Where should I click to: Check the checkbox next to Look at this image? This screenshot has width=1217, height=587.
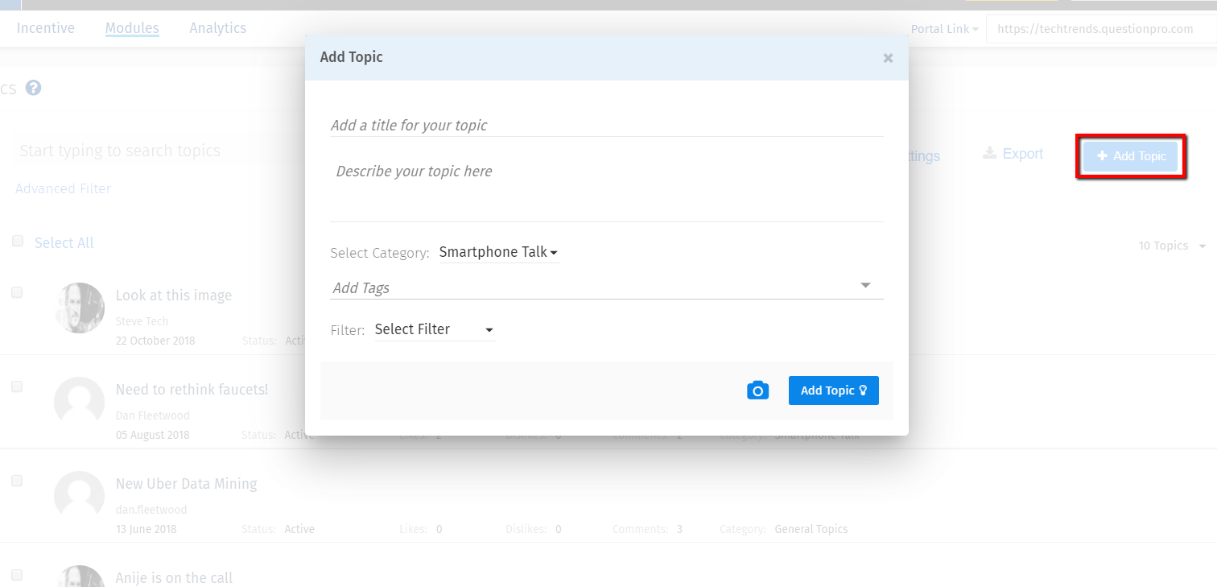tap(17, 292)
